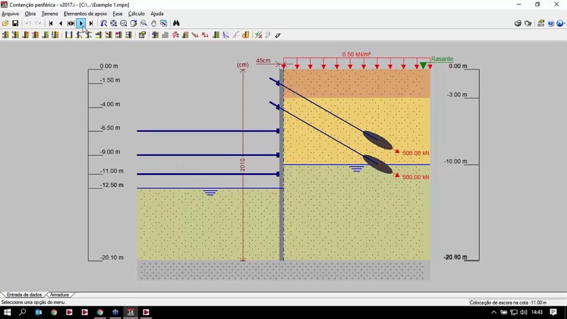567x319 pixels.
Task: Open the Elementos de apoio menu
Action: pos(85,13)
